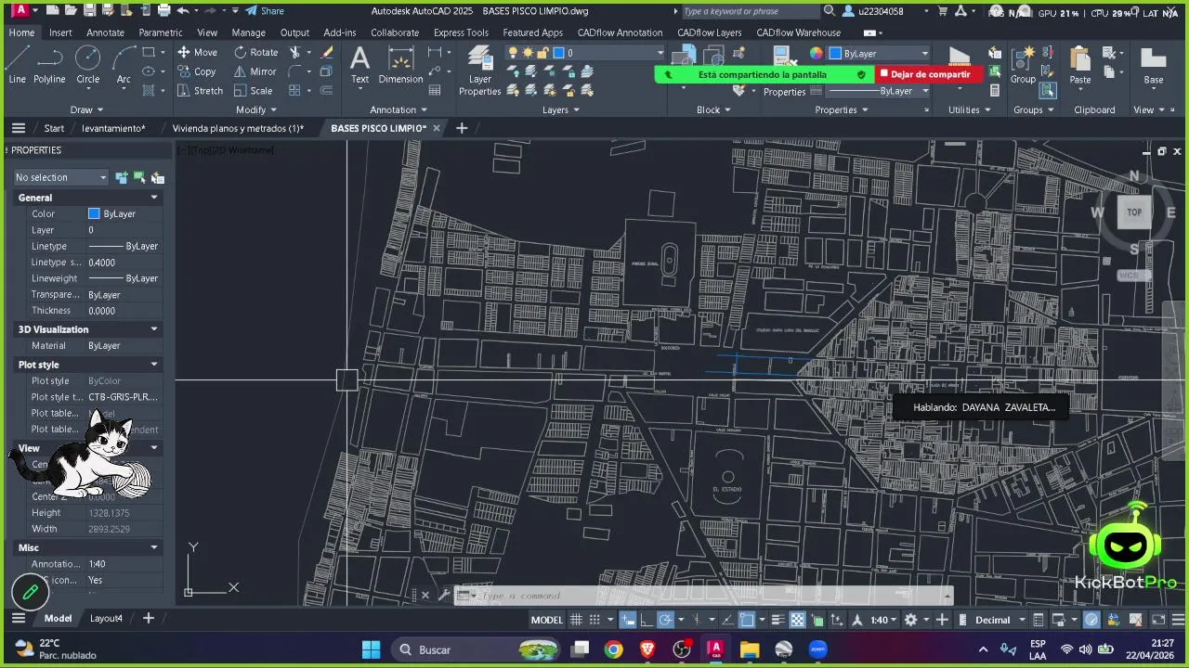The image size is (1189, 668).
Task: Open Layer Properties manager
Action: tap(479, 71)
